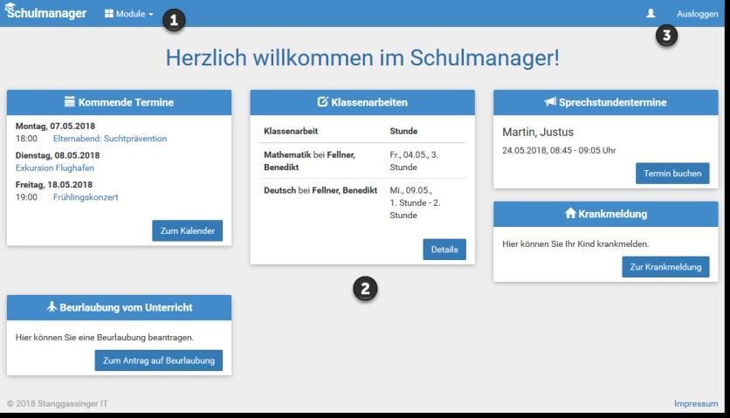Screen dimensions: 730x418
Task: Open the Frühlingskonzert event link
Action: tap(86, 197)
